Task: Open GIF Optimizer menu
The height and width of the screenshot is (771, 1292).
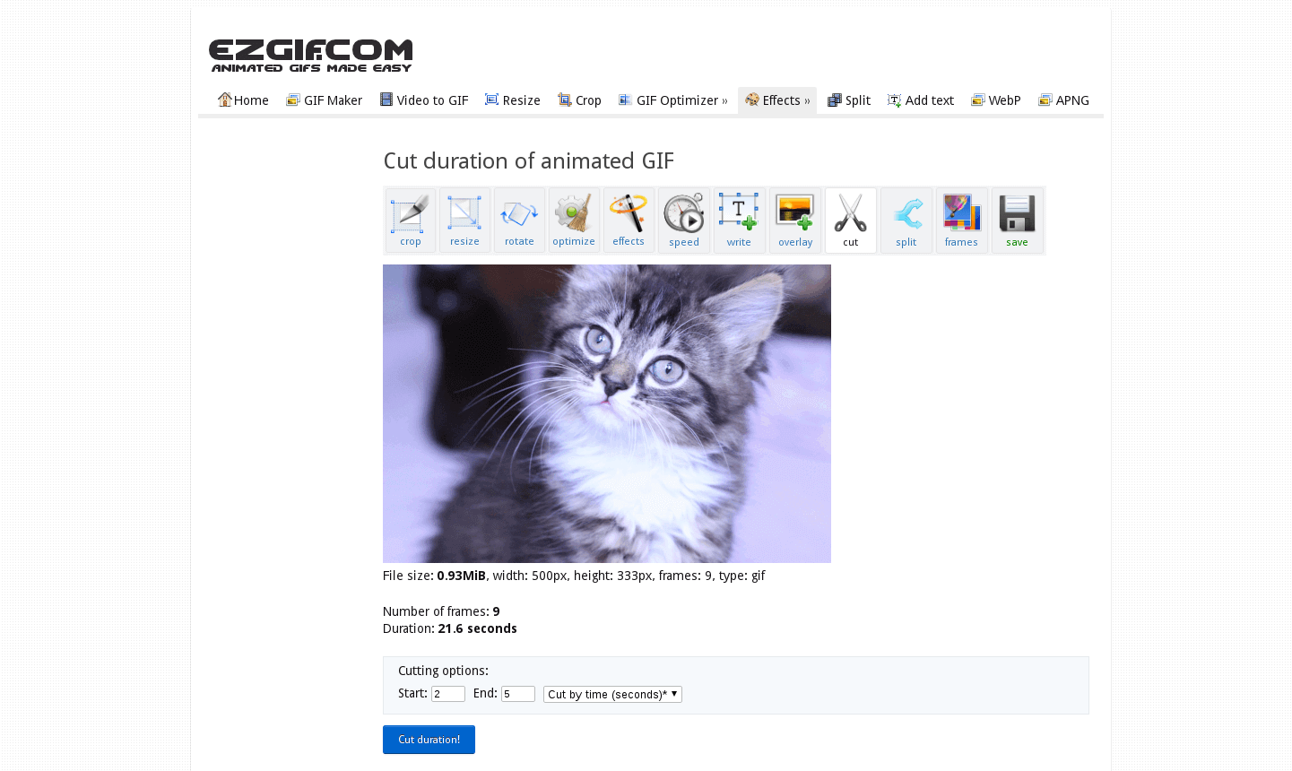Action: click(673, 100)
